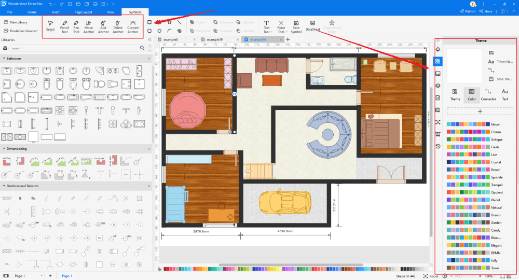Activate the Convert Anchor tool
The width and height of the screenshot is (519, 280).
click(x=133, y=27)
